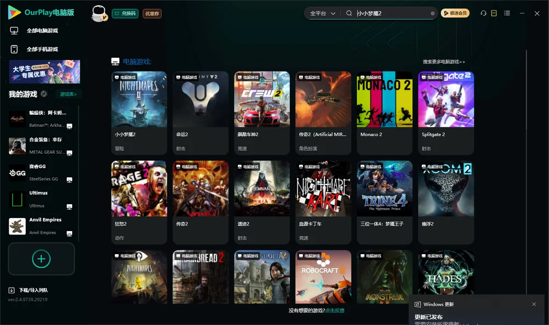Open the Monstrum game card
The width and height of the screenshot is (549, 325).
point(384,277)
